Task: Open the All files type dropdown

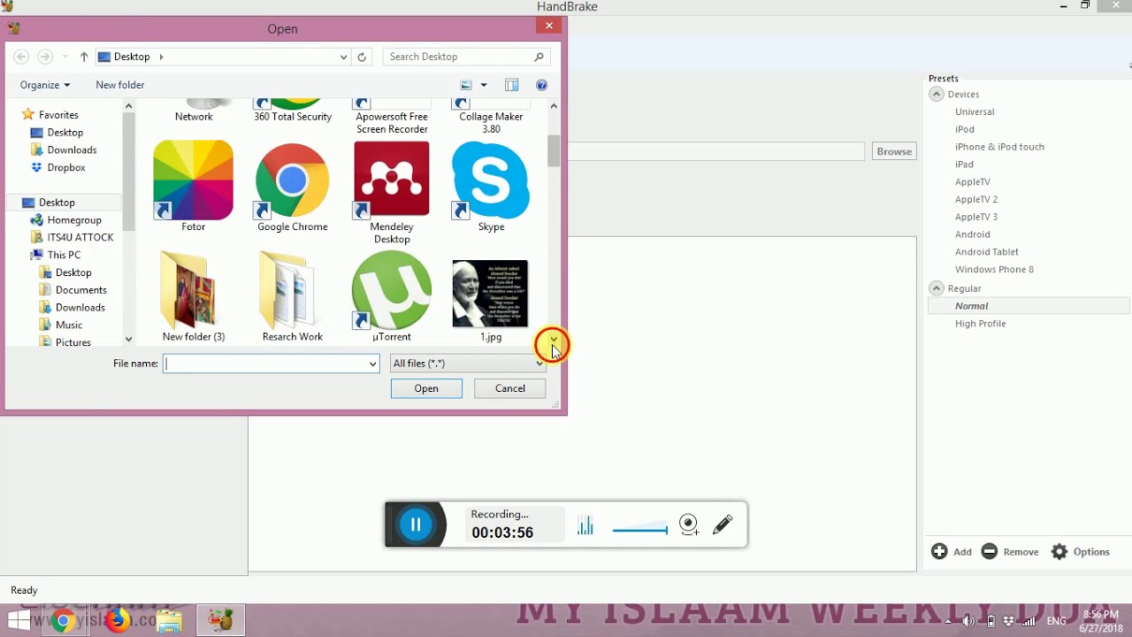Action: coord(539,364)
